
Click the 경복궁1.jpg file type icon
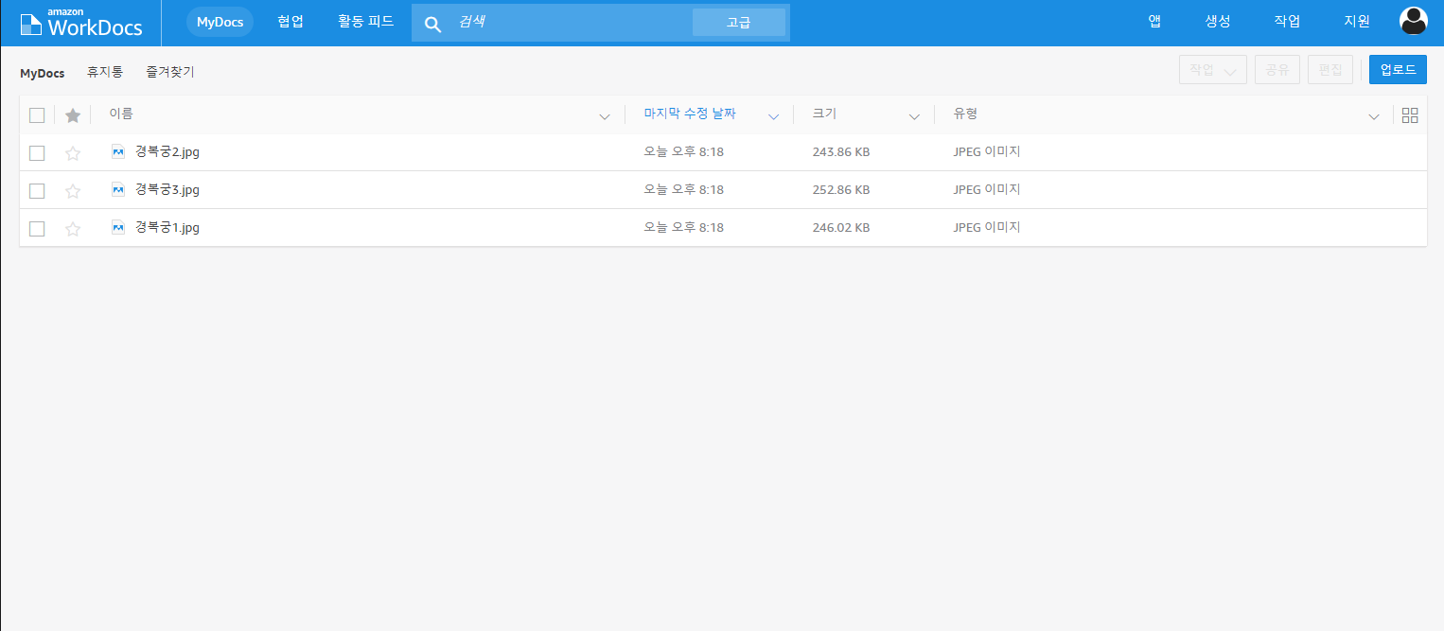pyautogui.click(x=117, y=227)
